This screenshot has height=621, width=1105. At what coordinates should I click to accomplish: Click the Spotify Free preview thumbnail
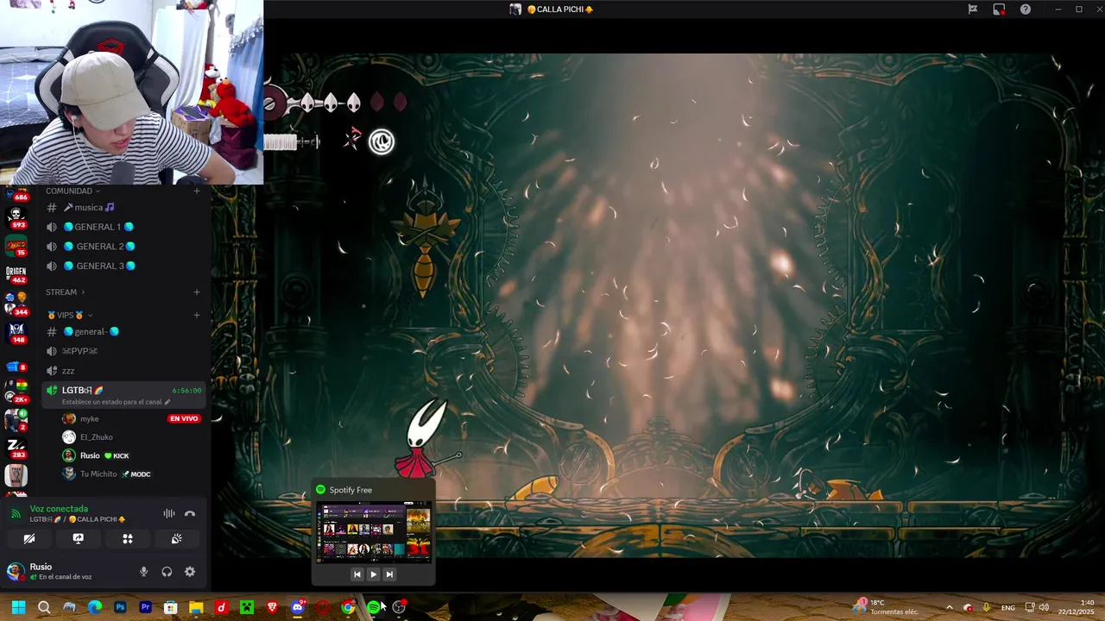[x=373, y=532]
